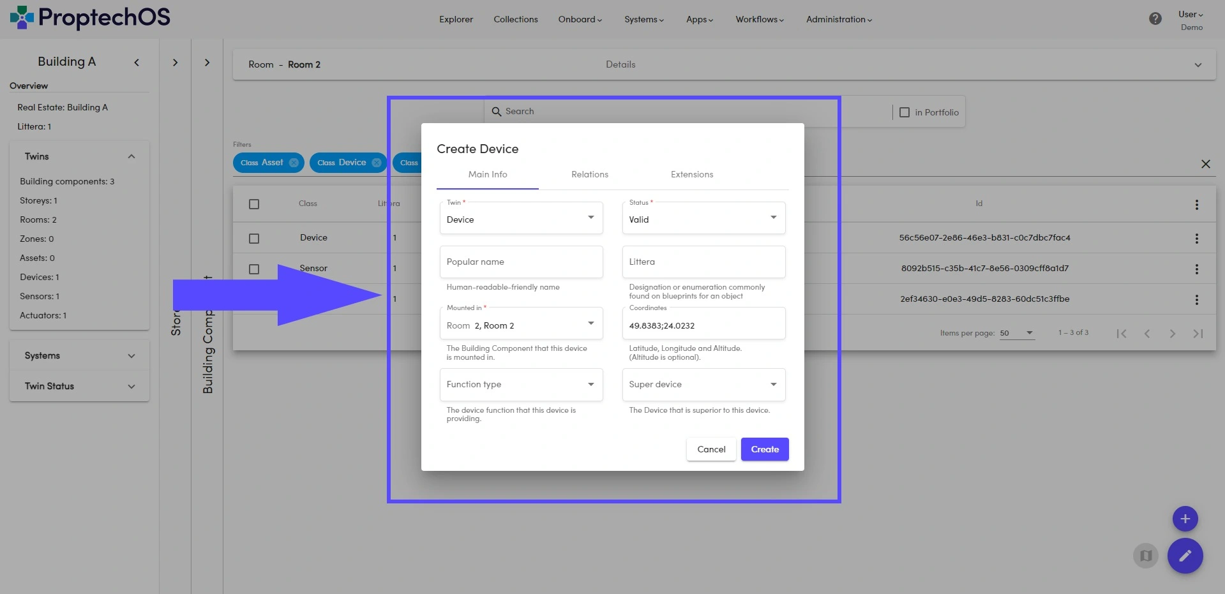Viewport: 1225px width, 594px height.
Task: Click the Cancel button
Action: pyautogui.click(x=711, y=449)
